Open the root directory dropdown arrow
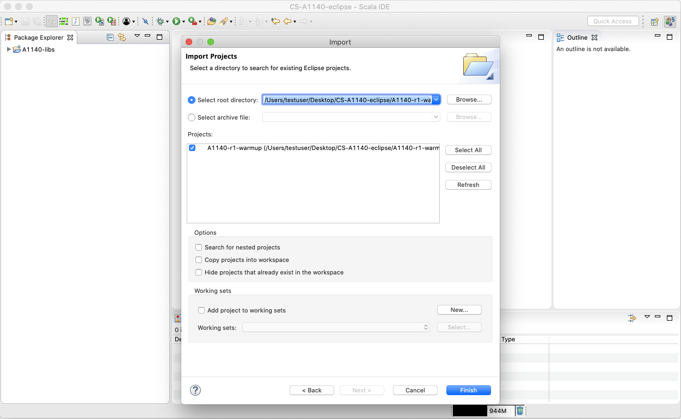This screenshot has width=681, height=419. 436,100
